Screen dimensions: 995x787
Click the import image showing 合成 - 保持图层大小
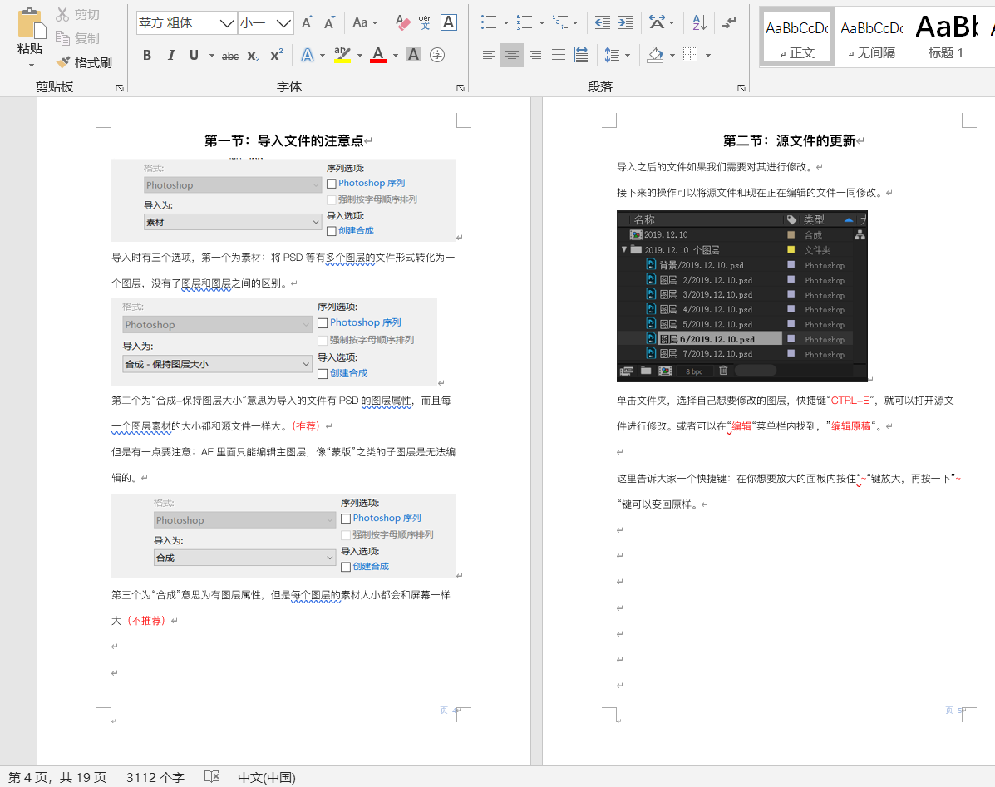point(274,342)
